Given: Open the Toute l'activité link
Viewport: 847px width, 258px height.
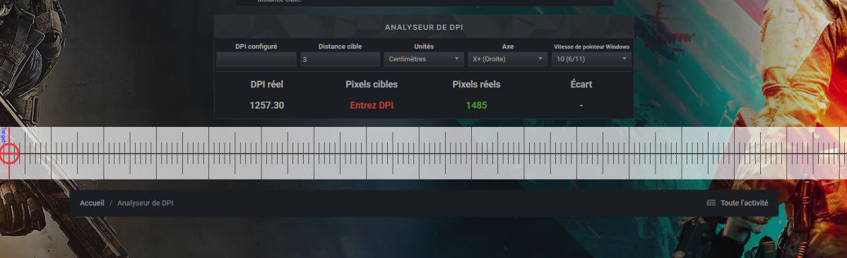Looking at the screenshot, I should [x=744, y=203].
